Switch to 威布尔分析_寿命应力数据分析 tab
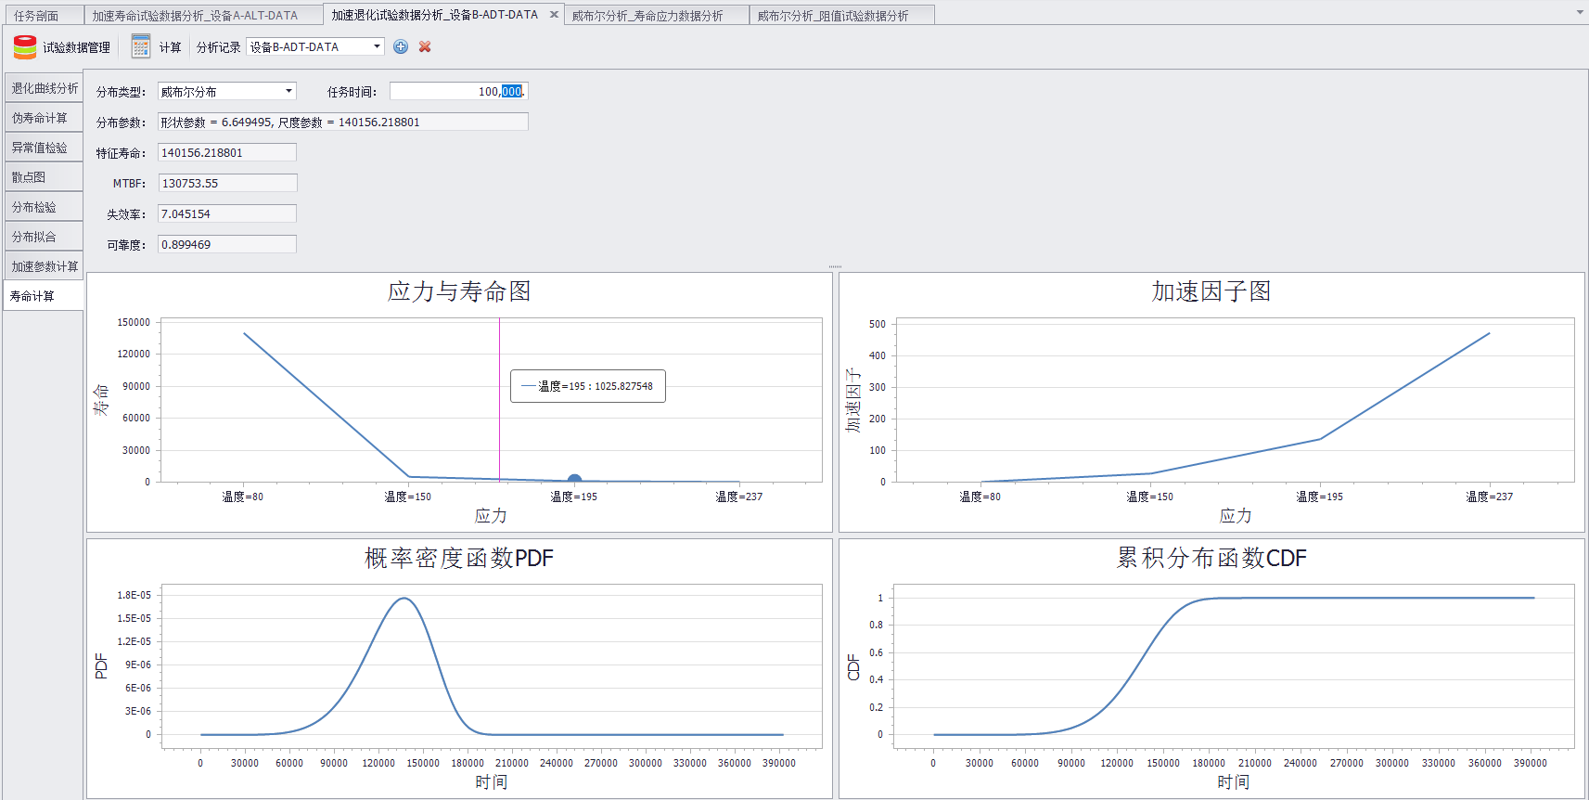The image size is (1589, 800). point(647,16)
